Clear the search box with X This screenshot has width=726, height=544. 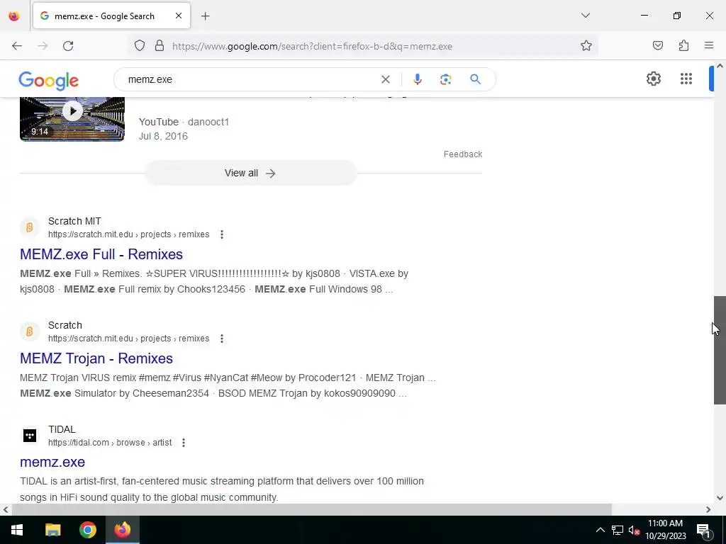[385, 79]
